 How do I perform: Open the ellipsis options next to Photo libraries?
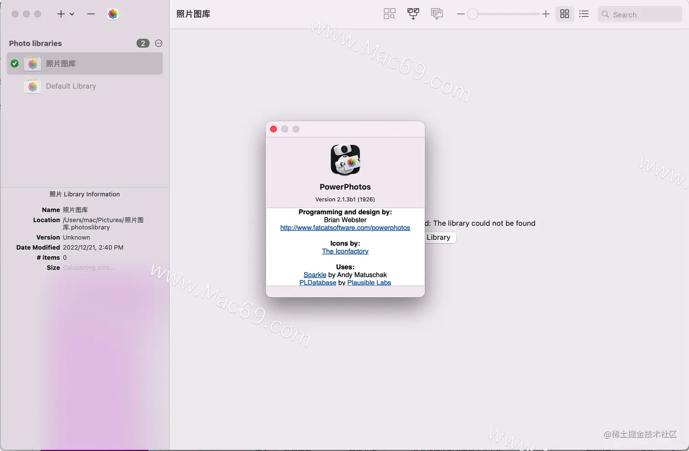[159, 43]
